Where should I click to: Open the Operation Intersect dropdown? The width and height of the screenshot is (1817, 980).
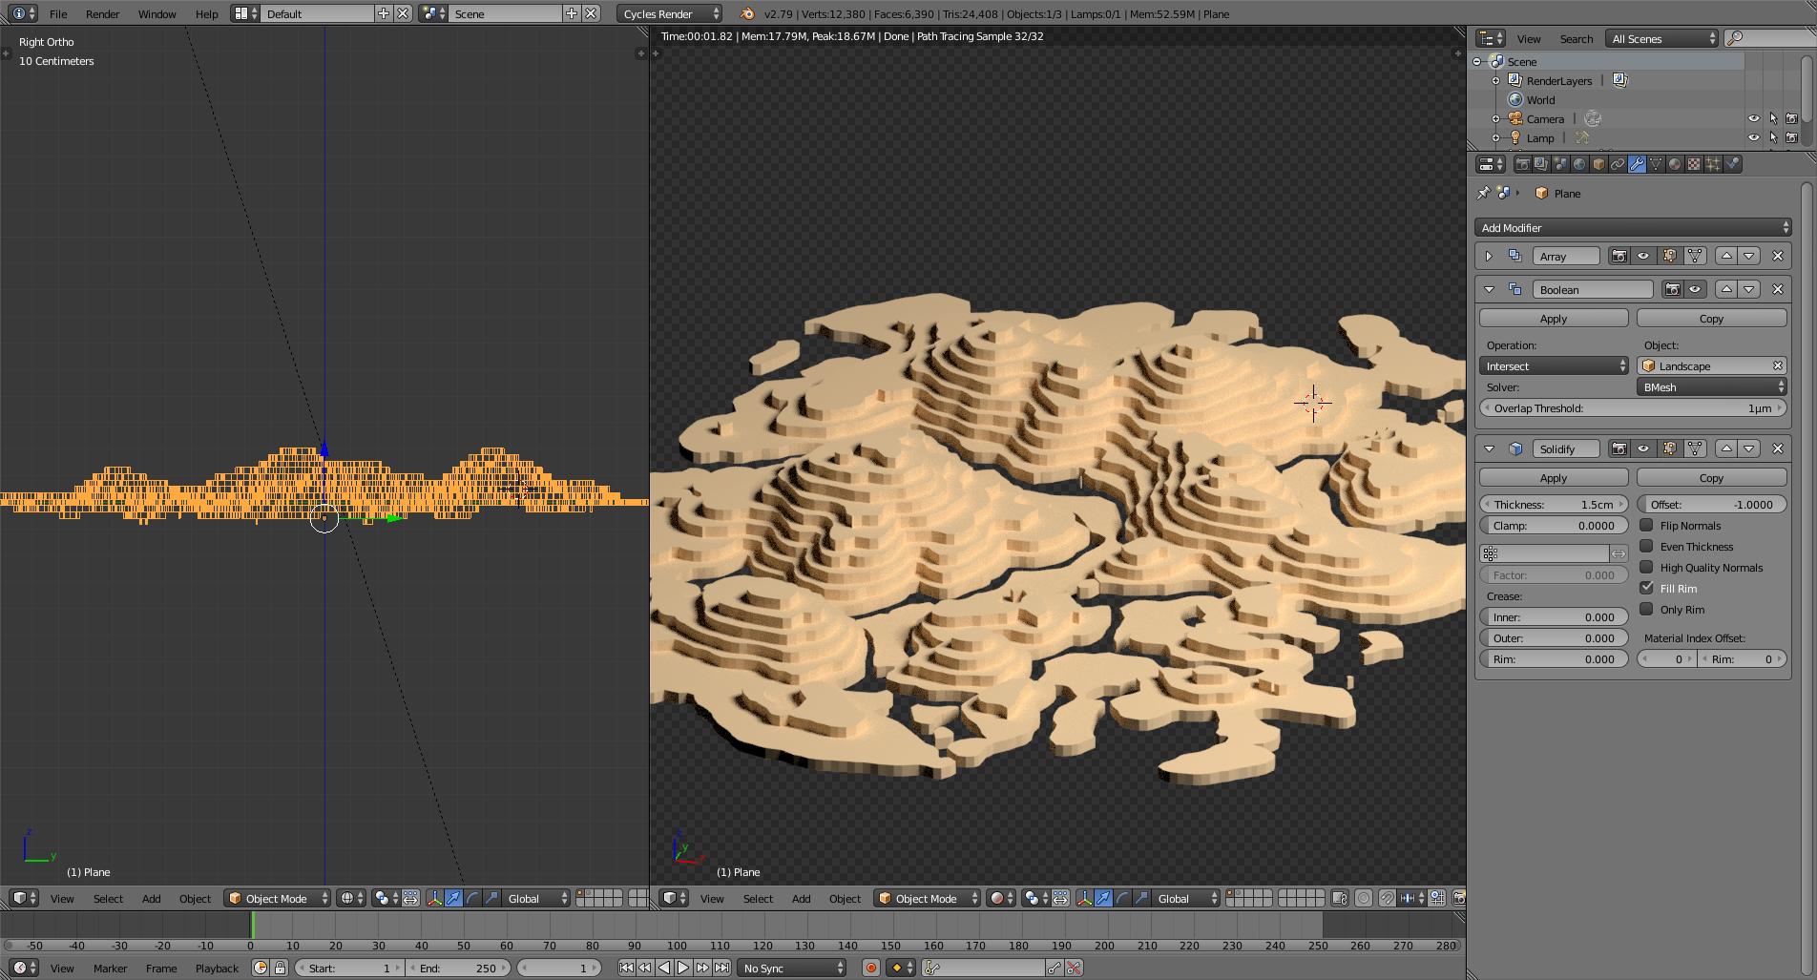pyautogui.click(x=1554, y=365)
